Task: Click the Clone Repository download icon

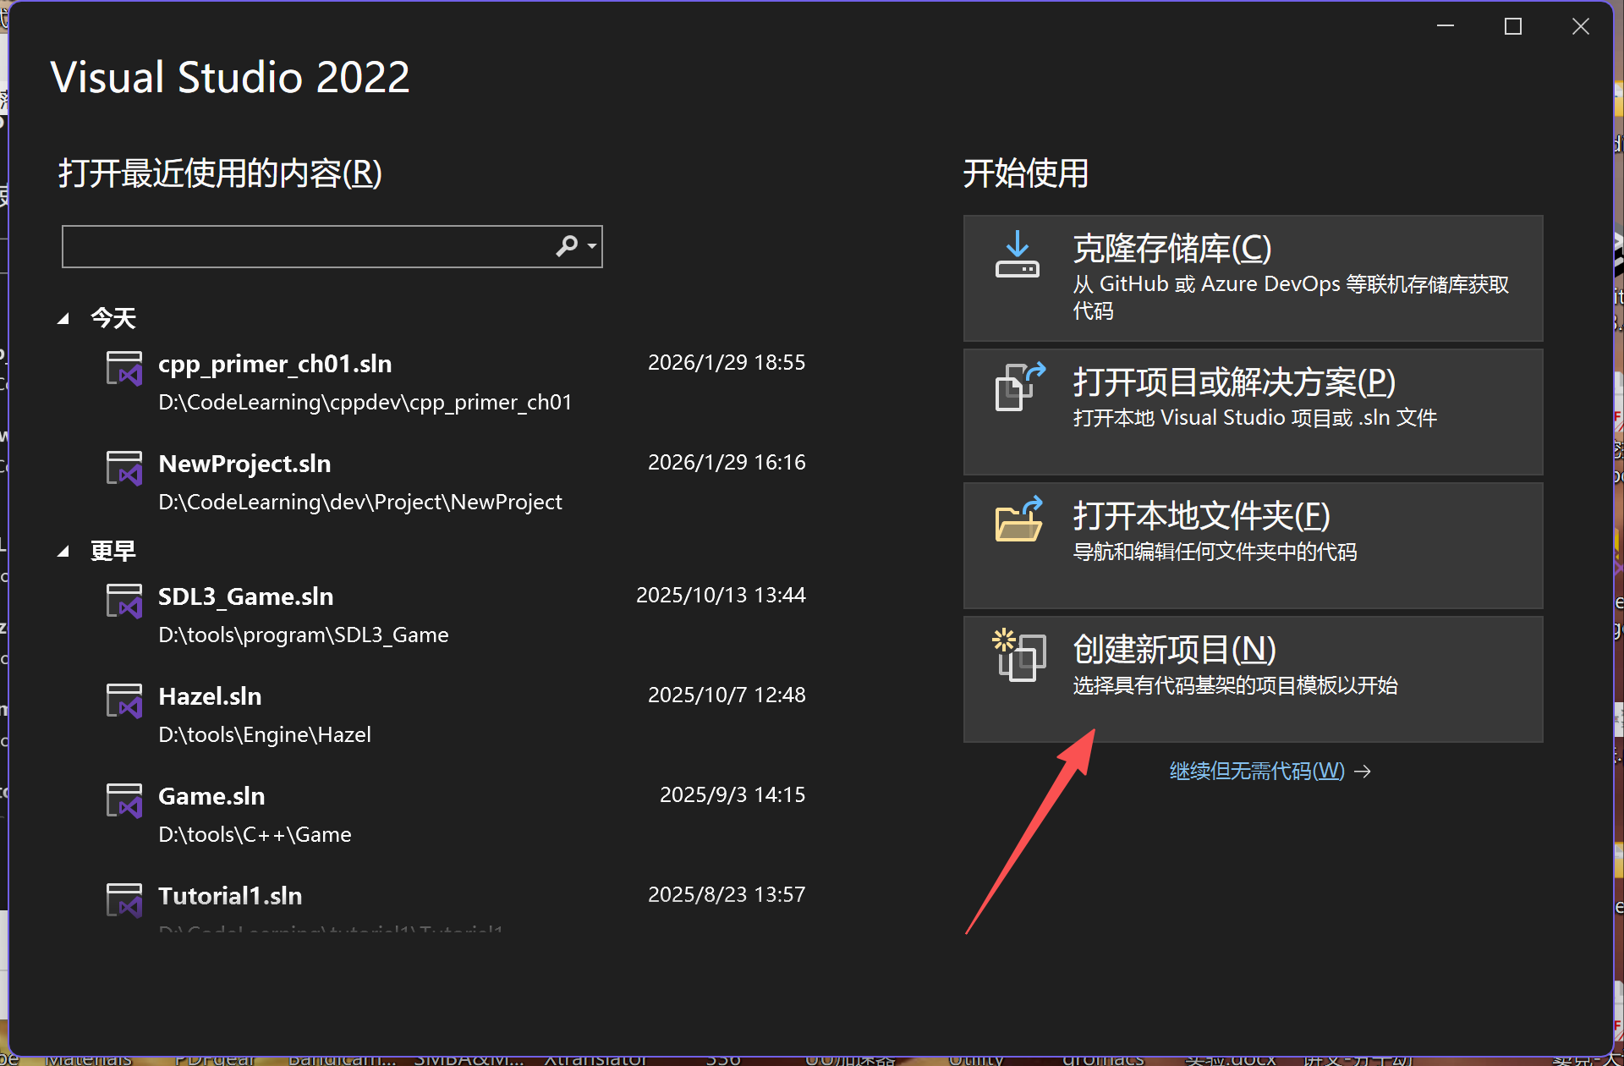Action: [1018, 252]
